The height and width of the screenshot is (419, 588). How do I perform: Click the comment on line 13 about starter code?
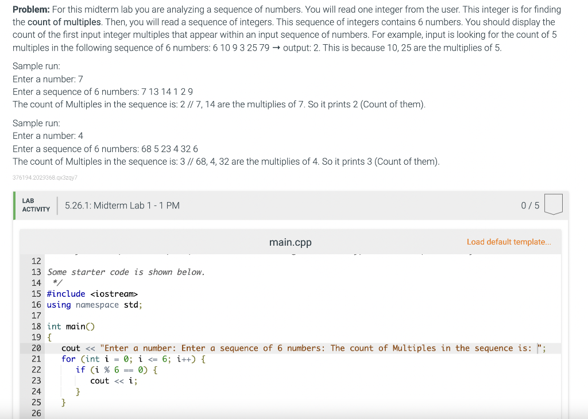tap(126, 271)
